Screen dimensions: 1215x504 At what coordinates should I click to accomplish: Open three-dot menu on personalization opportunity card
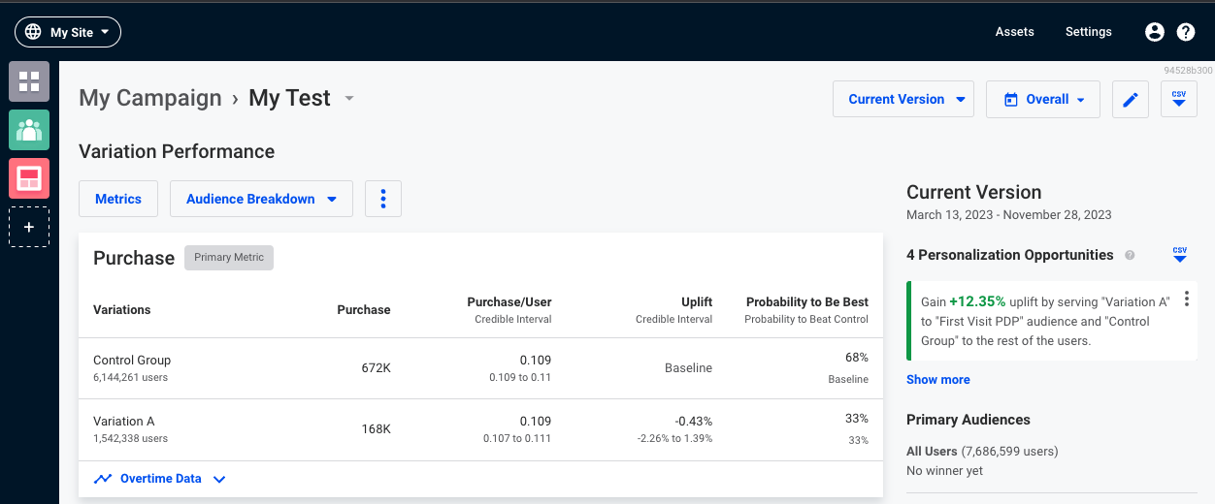click(1186, 299)
